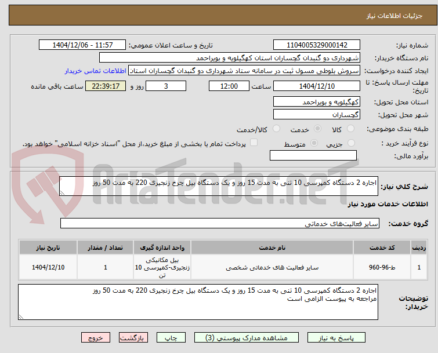Image resolution: width=438 pixels, height=353 pixels.
Task: Select the کالا radio button
Action: coord(350,128)
